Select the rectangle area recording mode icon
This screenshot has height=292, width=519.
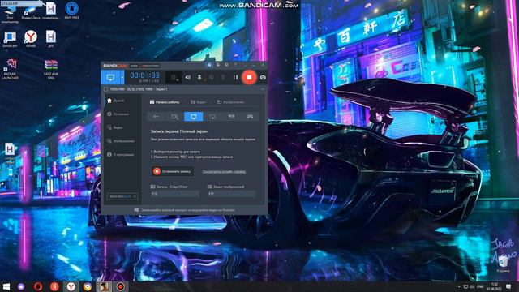175,117
